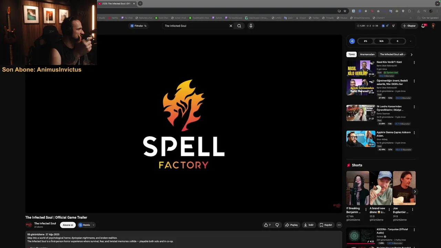The height and width of the screenshot is (248, 441).
Task: Open 'Zombi İstilasından' 47:59 video thumbnail
Action: [361, 87]
